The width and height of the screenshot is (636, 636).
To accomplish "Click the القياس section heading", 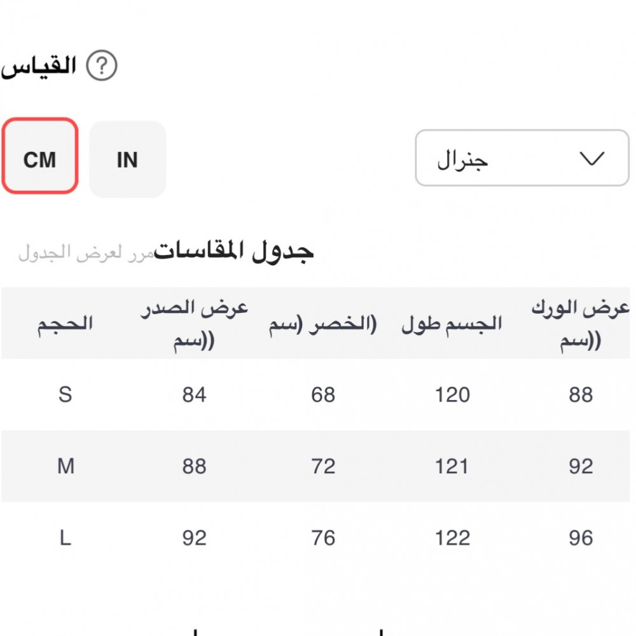I will pos(39,66).
